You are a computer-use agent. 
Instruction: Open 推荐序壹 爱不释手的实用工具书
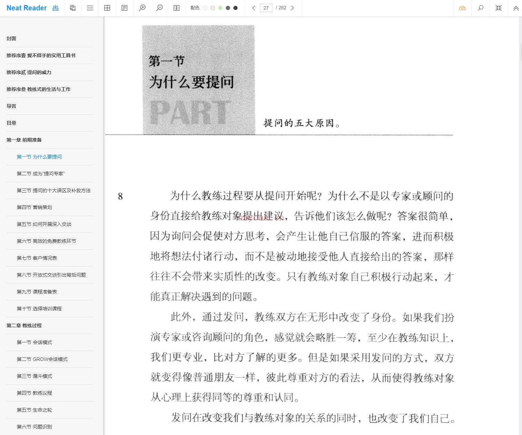coord(41,55)
